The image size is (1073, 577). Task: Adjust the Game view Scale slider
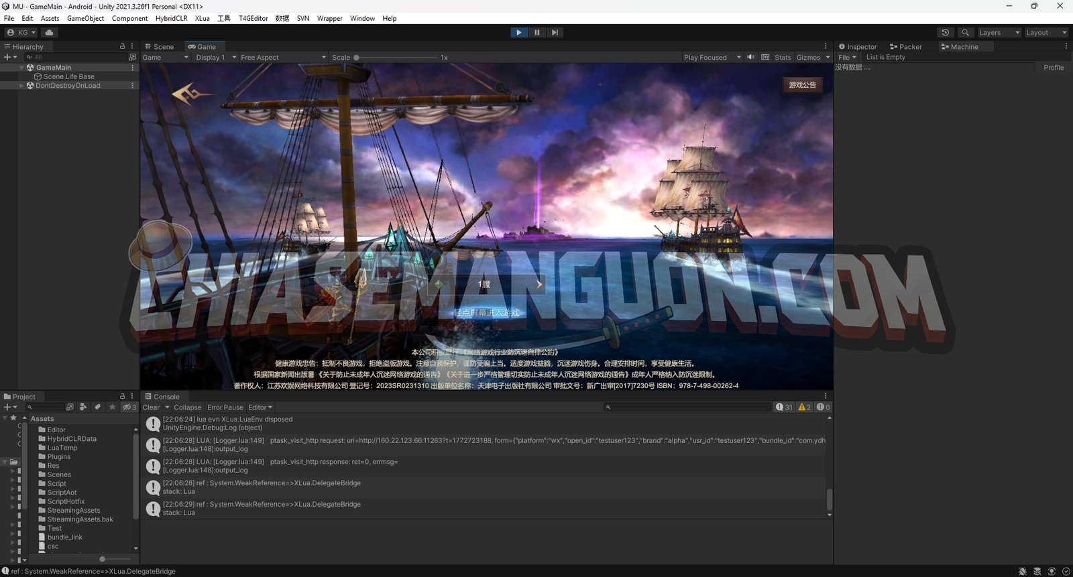coord(357,58)
